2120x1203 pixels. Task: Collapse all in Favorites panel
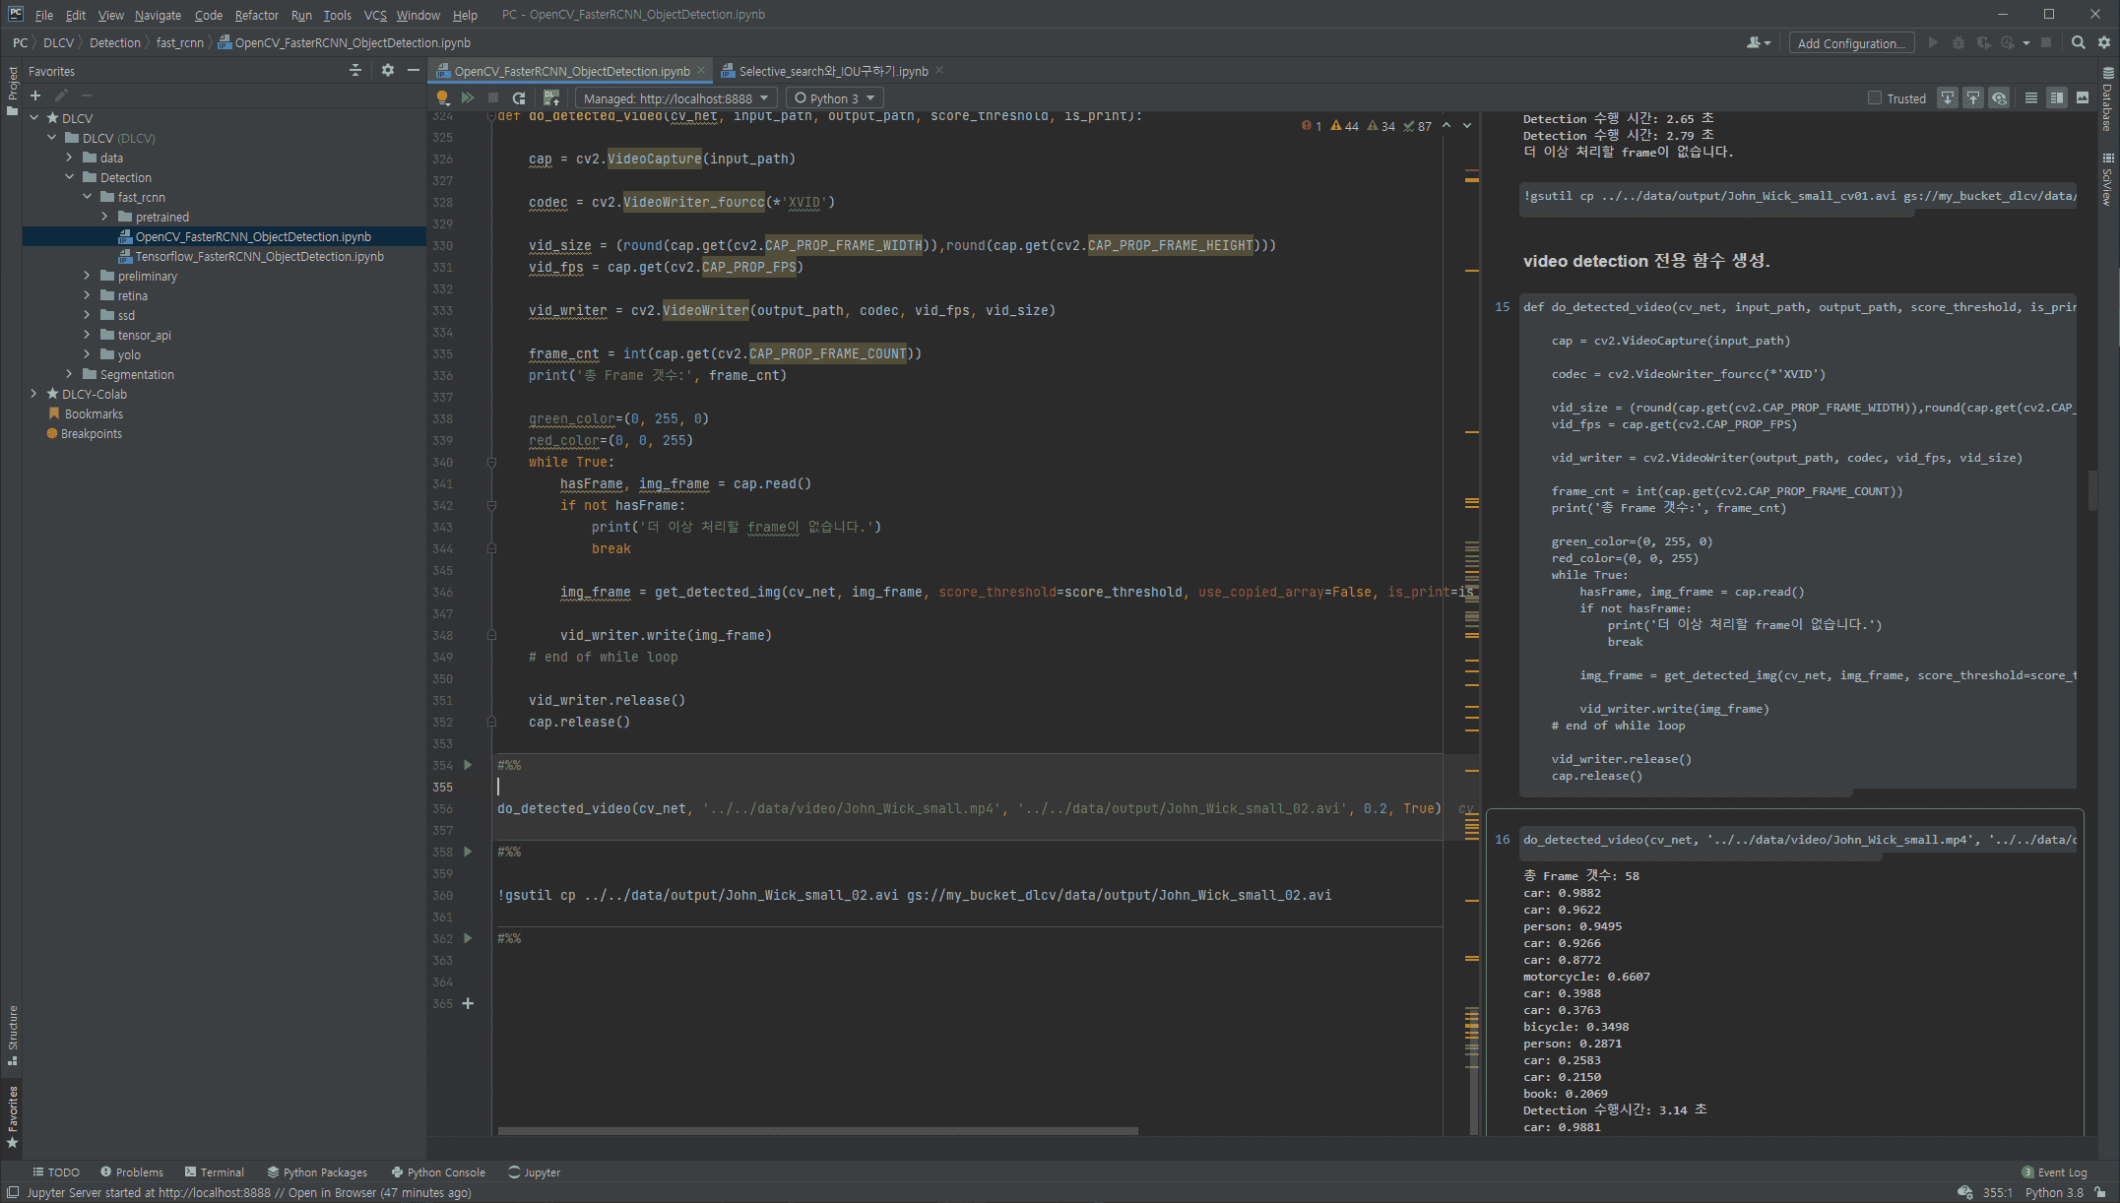pos(355,70)
